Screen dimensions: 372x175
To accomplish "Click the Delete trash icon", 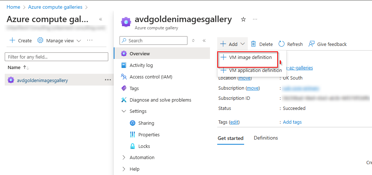I will click(254, 44).
